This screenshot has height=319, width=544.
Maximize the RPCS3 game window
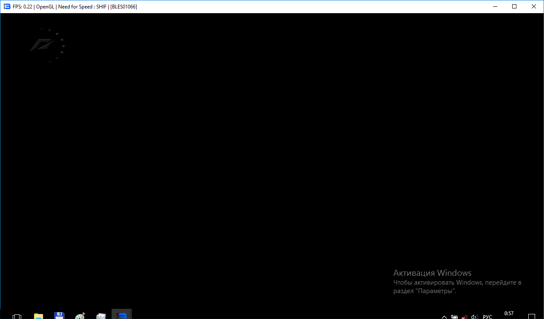point(514,6)
